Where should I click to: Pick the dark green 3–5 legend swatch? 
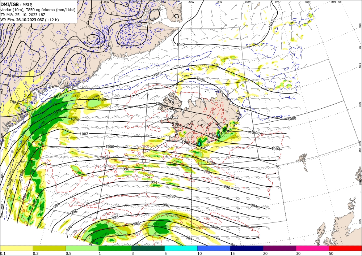pos(148,248)
